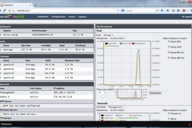Open the Status menu
This screenshot has height=128, width=192.
72,17
